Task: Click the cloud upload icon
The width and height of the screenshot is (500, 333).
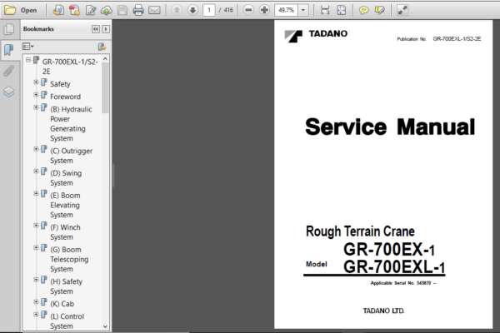Action: click(x=107, y=11)
